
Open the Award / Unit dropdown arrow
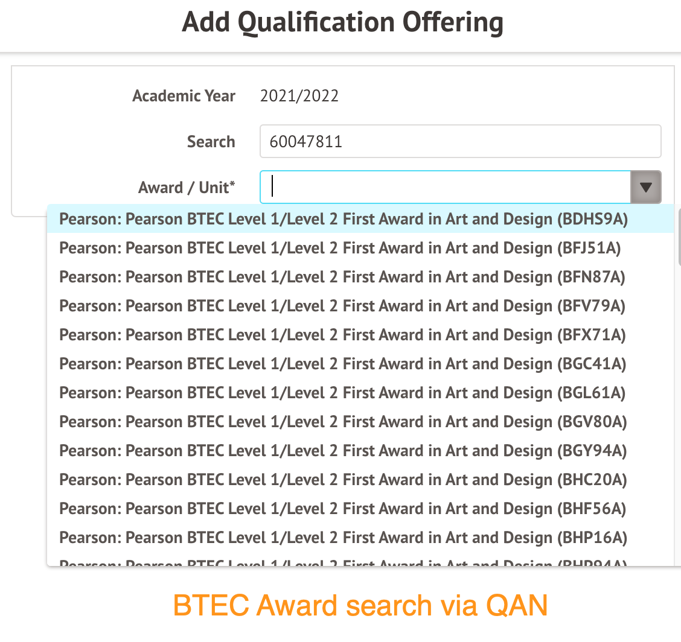point(646,187)
